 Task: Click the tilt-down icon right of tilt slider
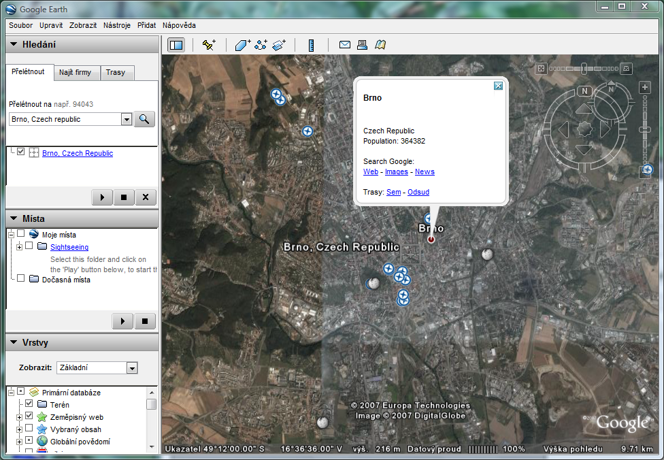(626, 68)
